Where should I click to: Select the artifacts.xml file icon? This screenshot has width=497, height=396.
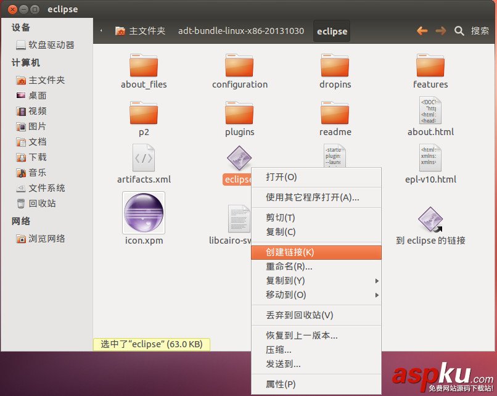pos(144,158)
